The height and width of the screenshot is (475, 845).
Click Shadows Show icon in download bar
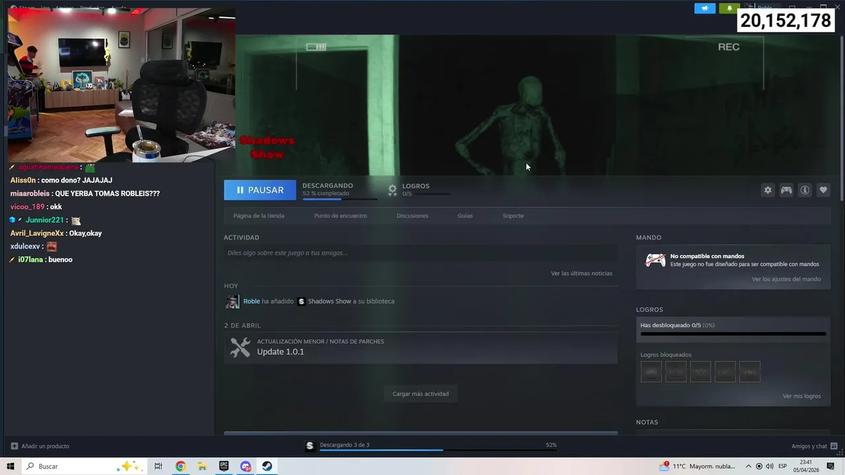(x=310, y=445)
